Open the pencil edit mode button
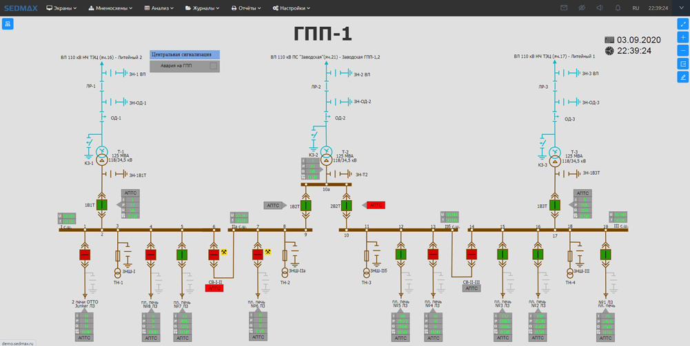 pos(682,77)
